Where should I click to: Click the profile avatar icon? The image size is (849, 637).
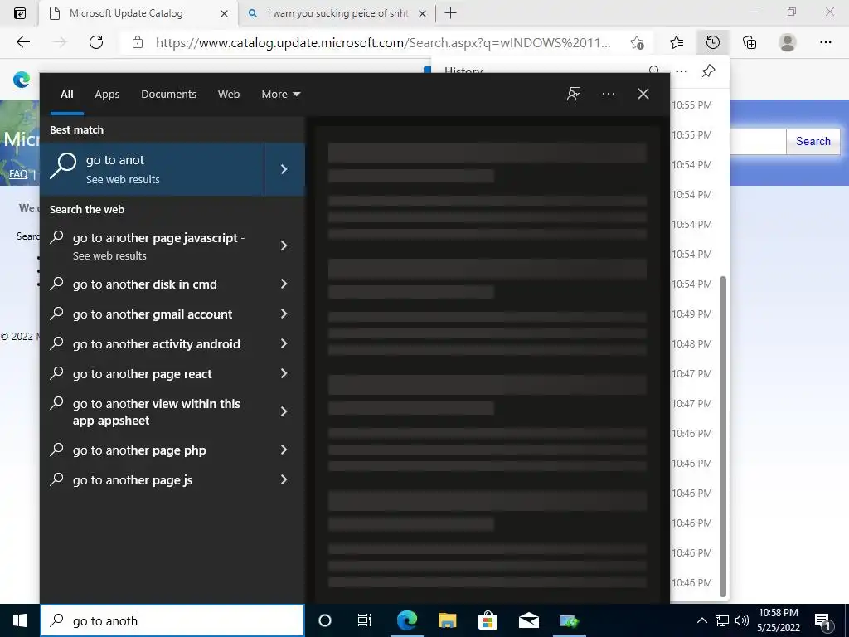[788, 42]
